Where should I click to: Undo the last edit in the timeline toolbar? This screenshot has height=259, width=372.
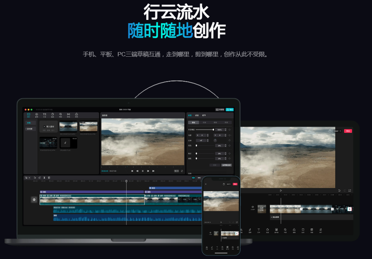tap(35, 178)
